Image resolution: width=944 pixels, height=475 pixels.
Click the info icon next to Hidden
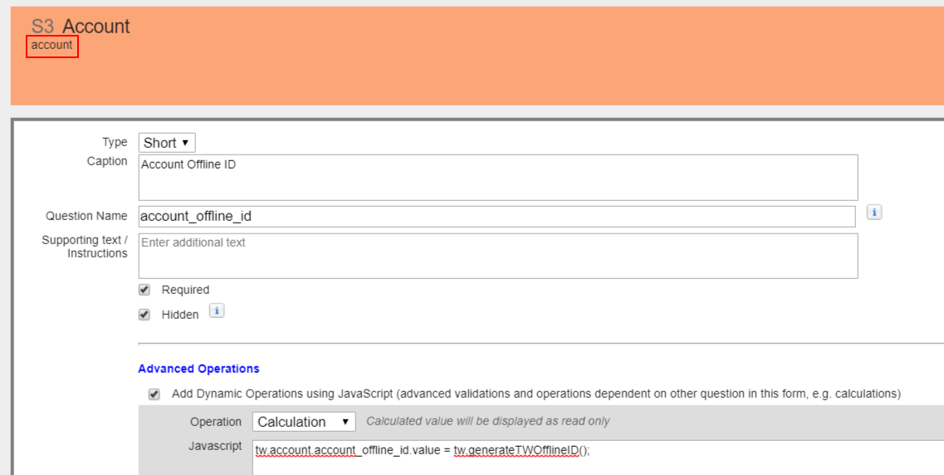[x=217, y=311]
